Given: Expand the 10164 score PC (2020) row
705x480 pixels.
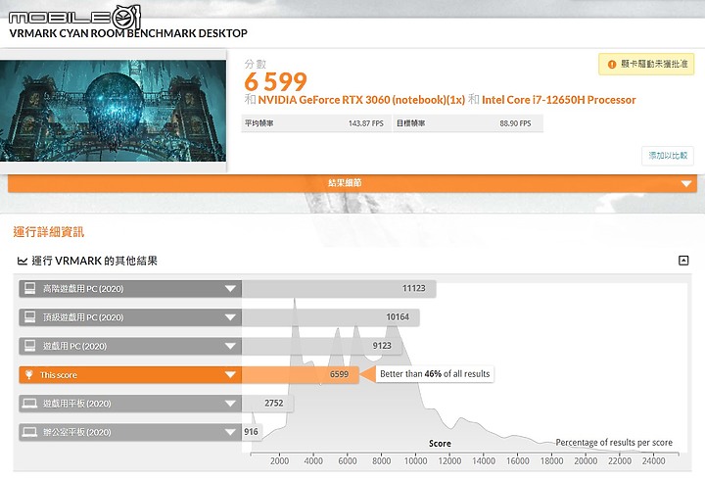Looking at the screenshot, I should pyautogui.click(x=130, y=317).
